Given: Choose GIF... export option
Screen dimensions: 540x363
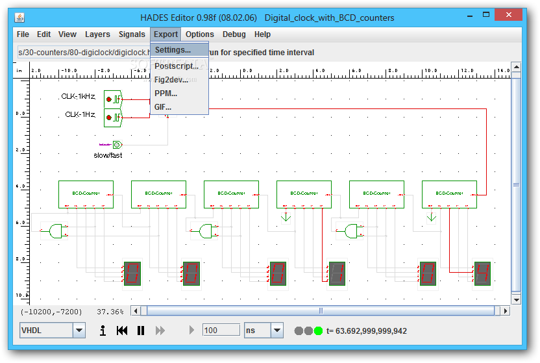Looking at the screenshot, I should (179, 107).
